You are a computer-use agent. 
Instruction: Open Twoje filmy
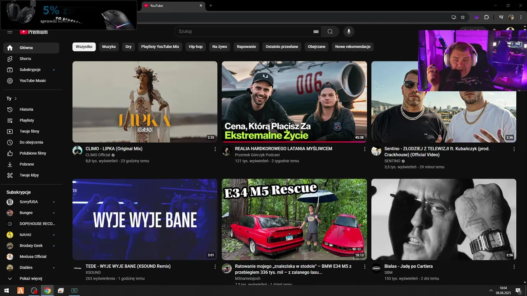coord(31,132)
